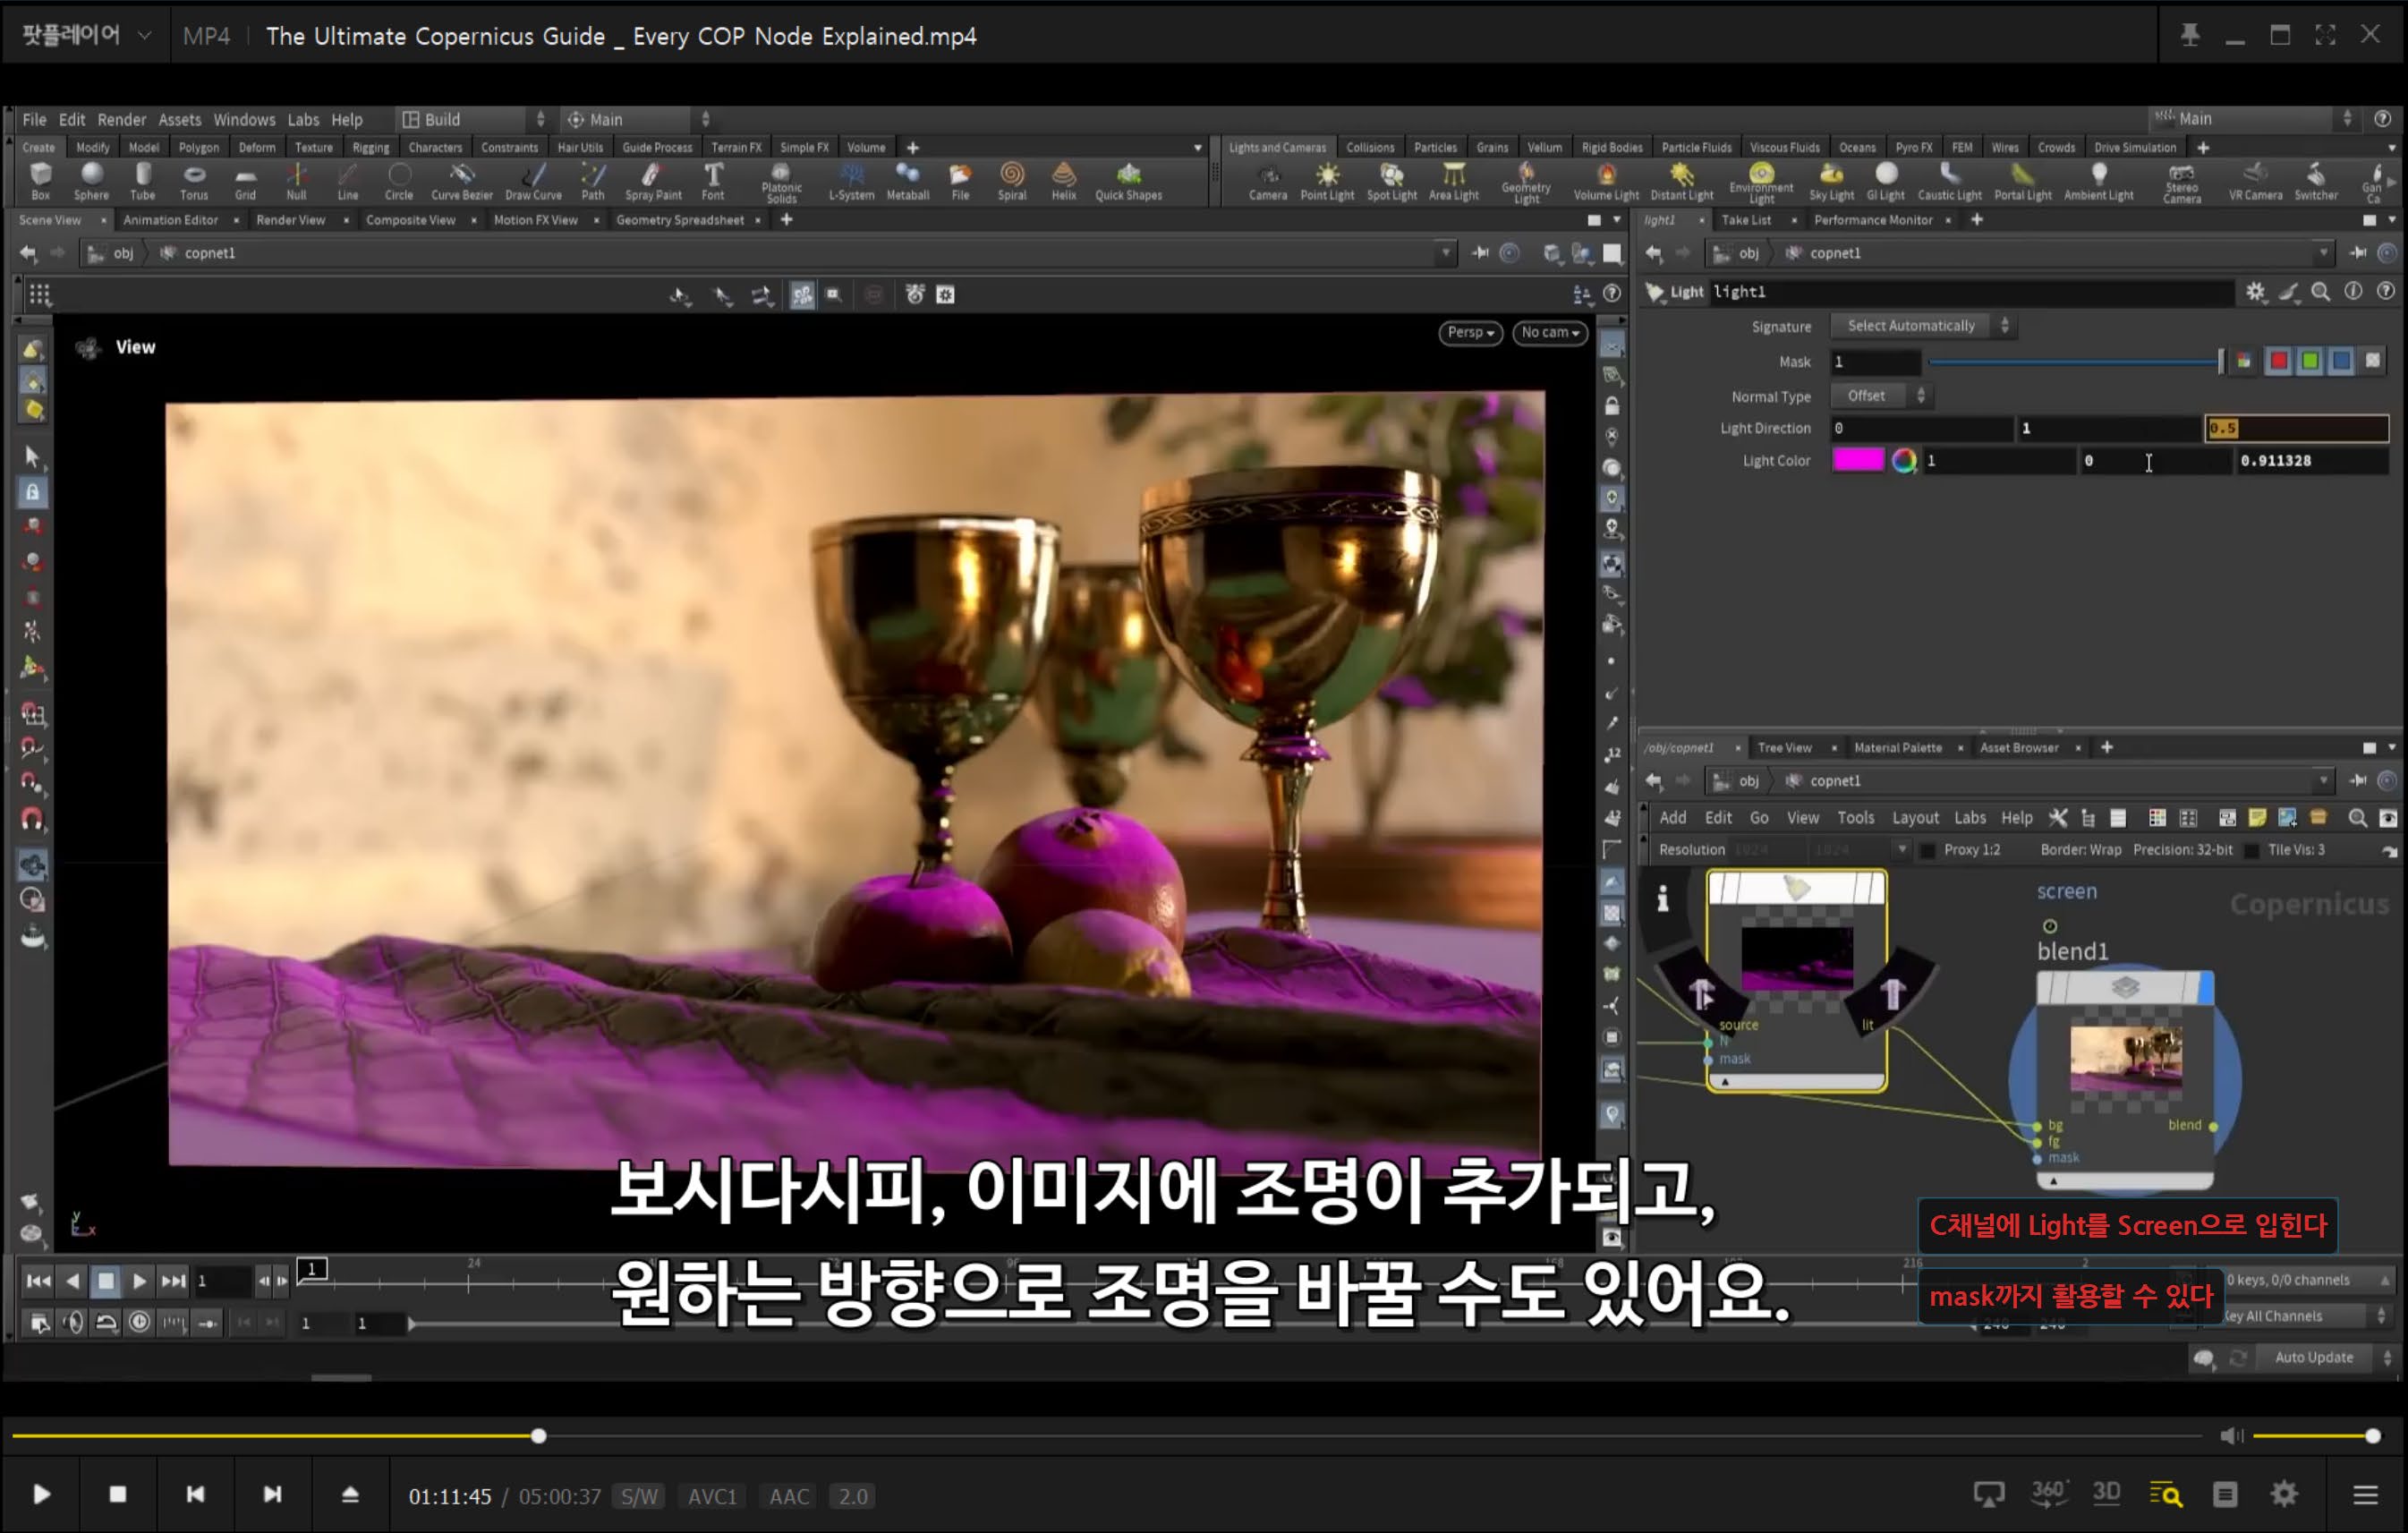The width and height of the screenshot is (2408, 1533).
Task: Toggle 3D mode in PotPlayer
Action: (2107, 1493)
